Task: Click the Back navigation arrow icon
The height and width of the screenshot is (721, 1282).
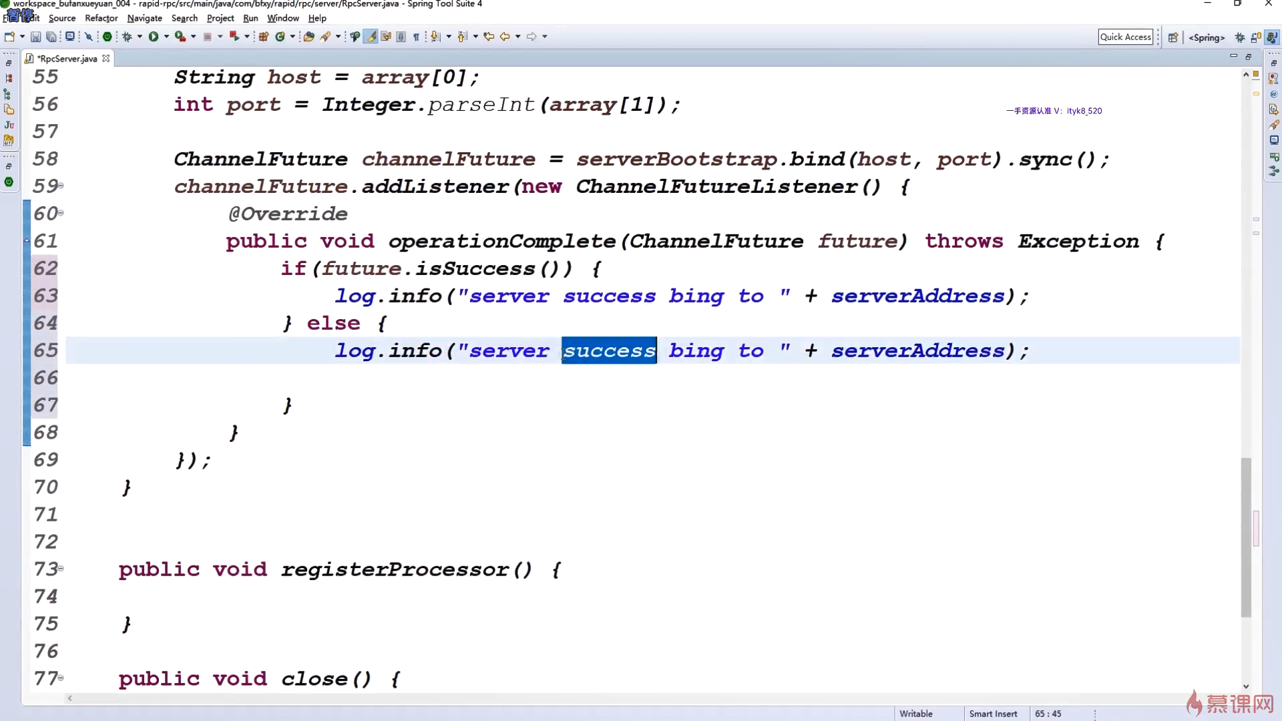Action: click(505, 37)
